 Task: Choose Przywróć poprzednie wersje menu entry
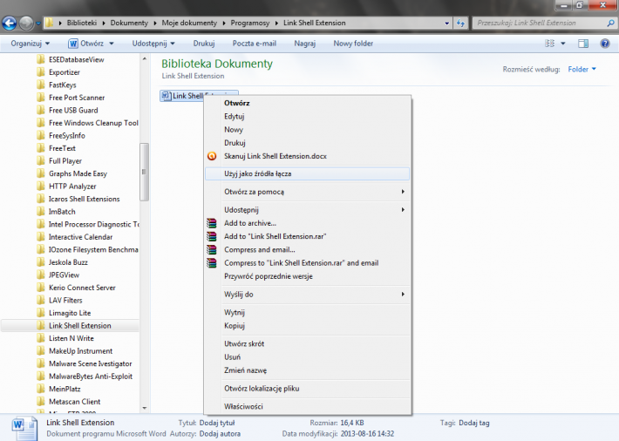click(x=307, y=276)
